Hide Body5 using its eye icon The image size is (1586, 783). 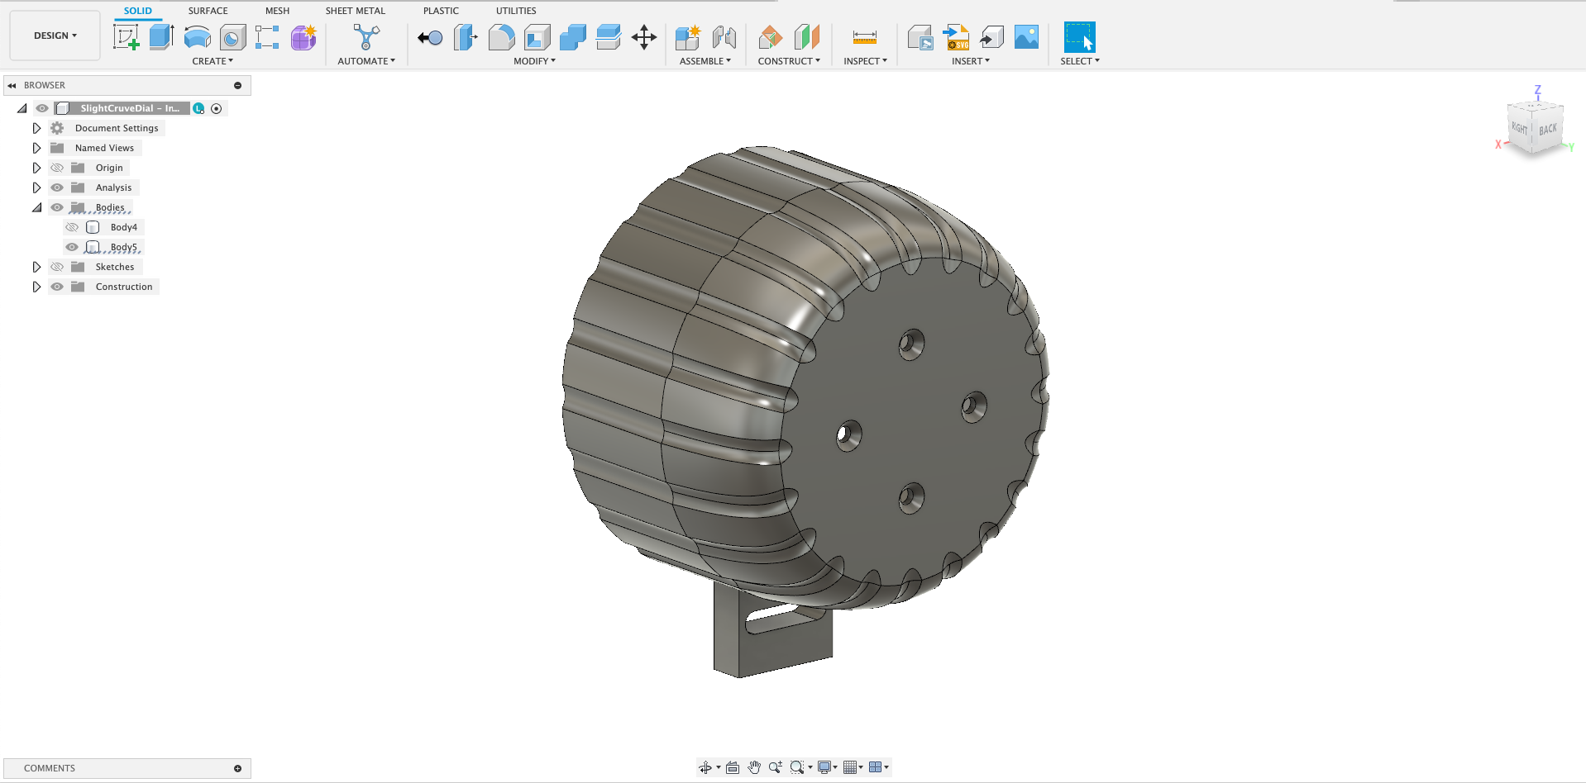72,246
